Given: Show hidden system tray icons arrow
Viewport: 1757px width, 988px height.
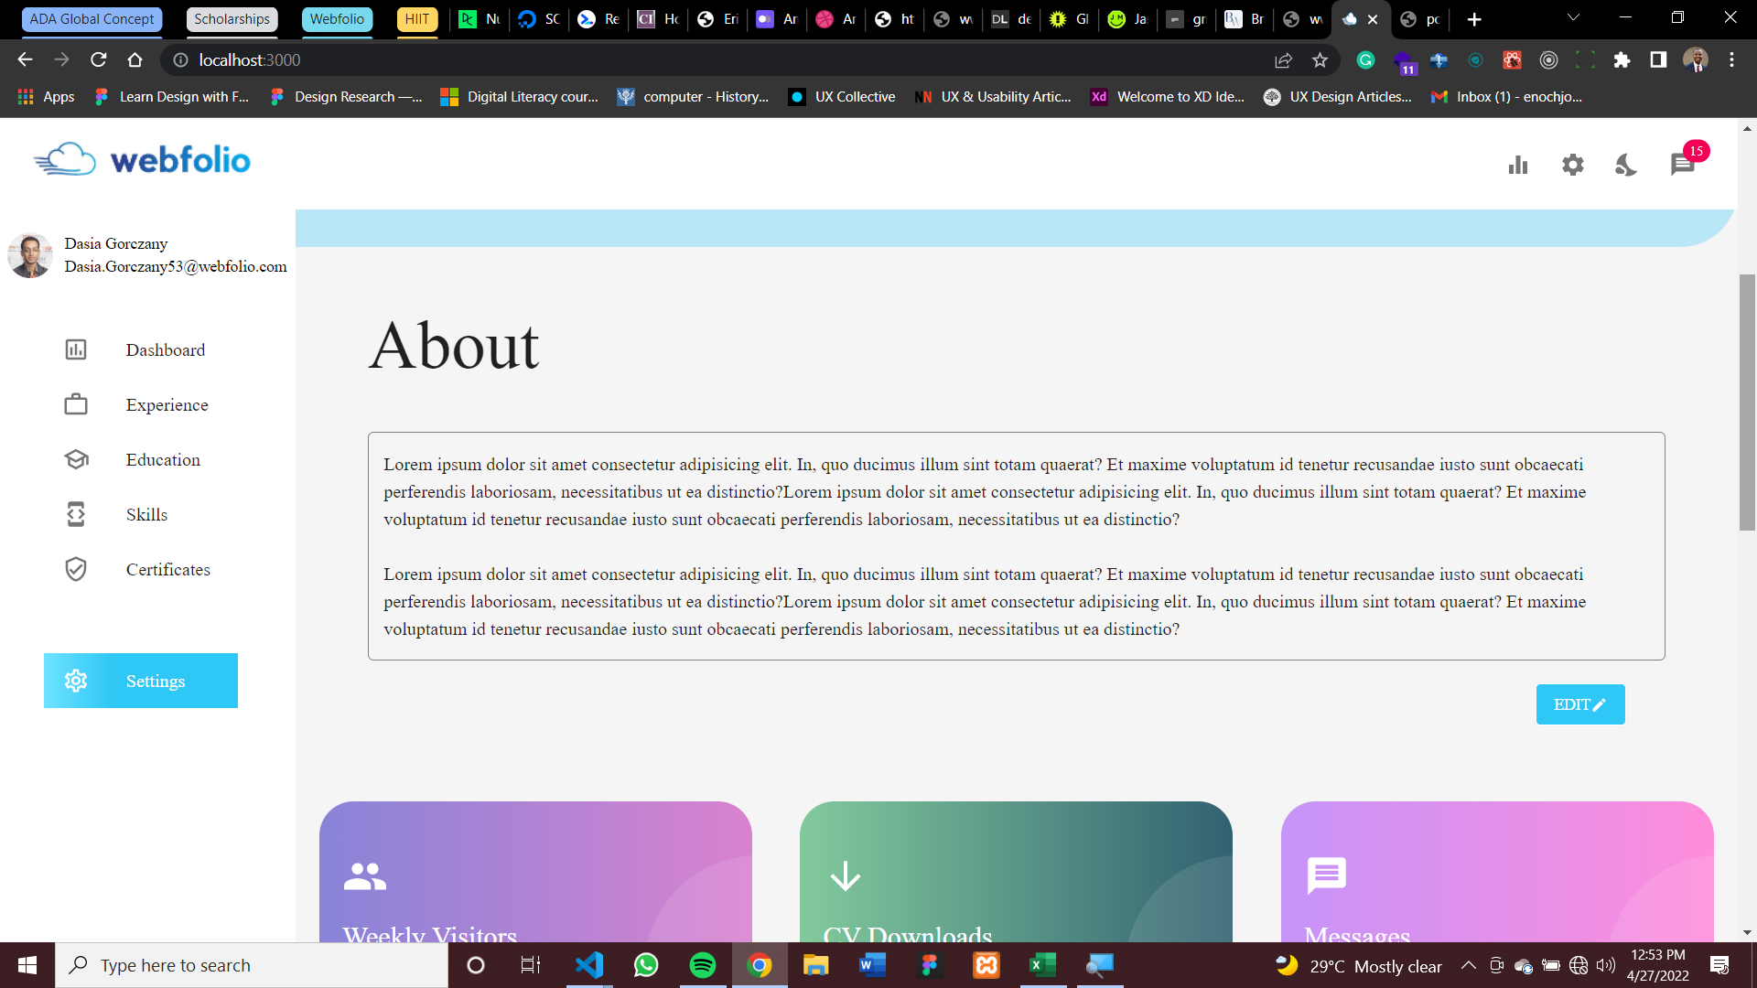Looking at the screenshot, I should click(1468, 965).
